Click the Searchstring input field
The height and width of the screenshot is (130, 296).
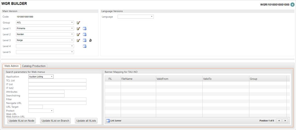coord(46,95)
